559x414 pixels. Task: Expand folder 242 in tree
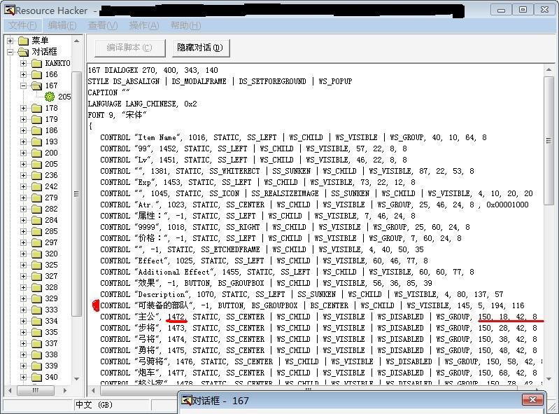point(24,186)
